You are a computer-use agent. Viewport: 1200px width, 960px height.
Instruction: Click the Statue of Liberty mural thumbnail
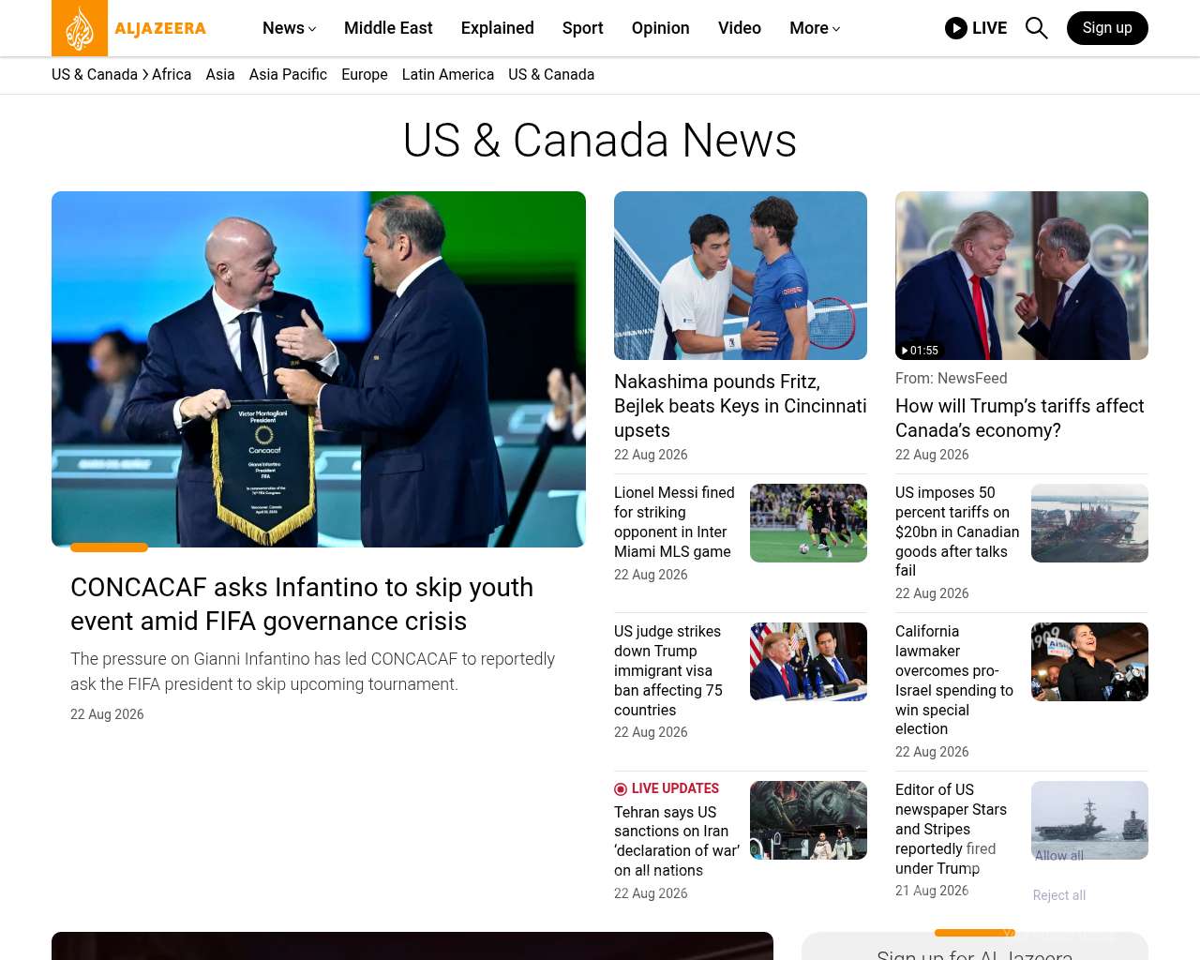coord(808,820)
